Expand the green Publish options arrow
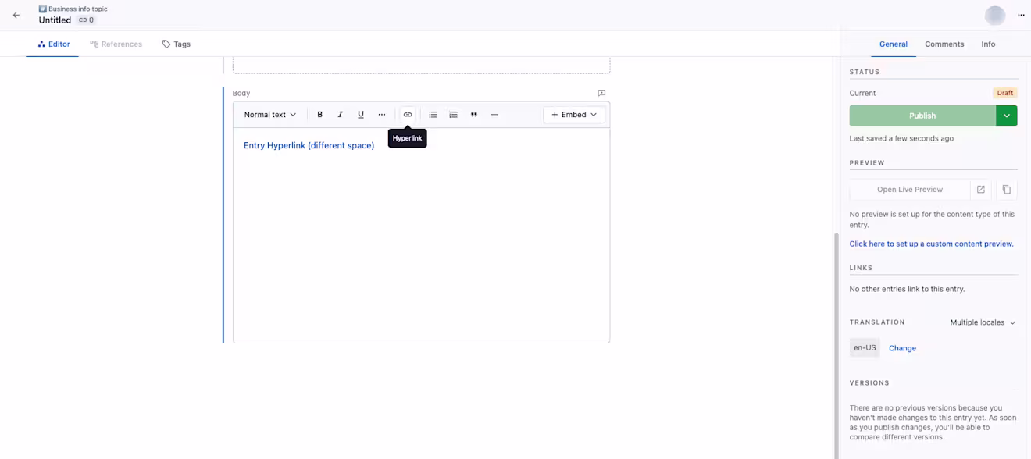 (x=1007, y=116)
